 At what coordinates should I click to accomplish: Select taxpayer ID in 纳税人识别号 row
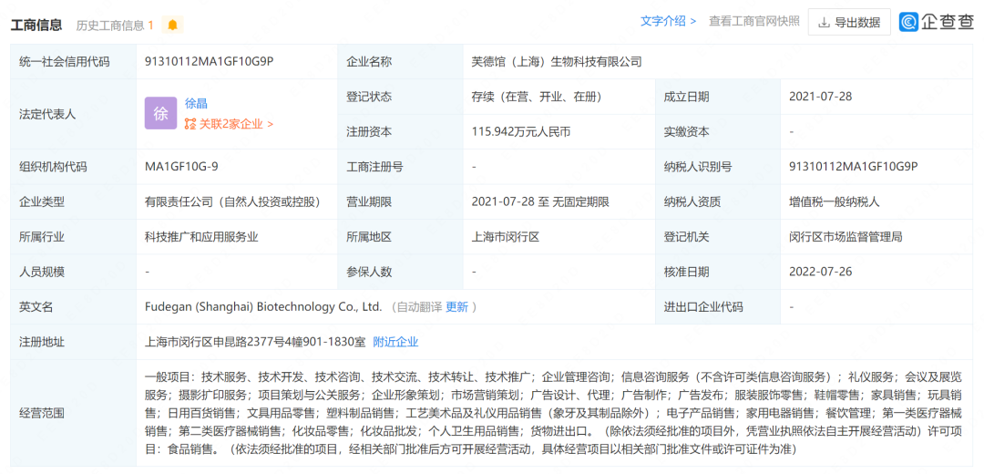tap(854, 167)
